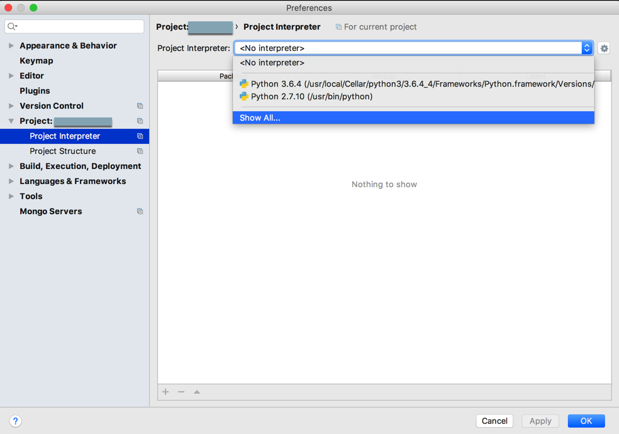Open Keymap settings page
Image resolution: width=619 pixels, height=434 pixels.
click(x=36, y=61)
